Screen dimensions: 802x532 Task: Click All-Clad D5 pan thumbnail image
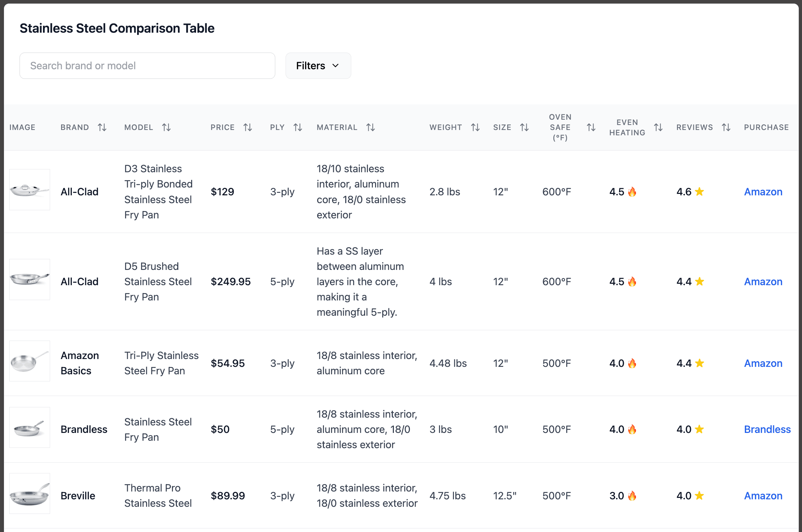(x=29, y=279)
